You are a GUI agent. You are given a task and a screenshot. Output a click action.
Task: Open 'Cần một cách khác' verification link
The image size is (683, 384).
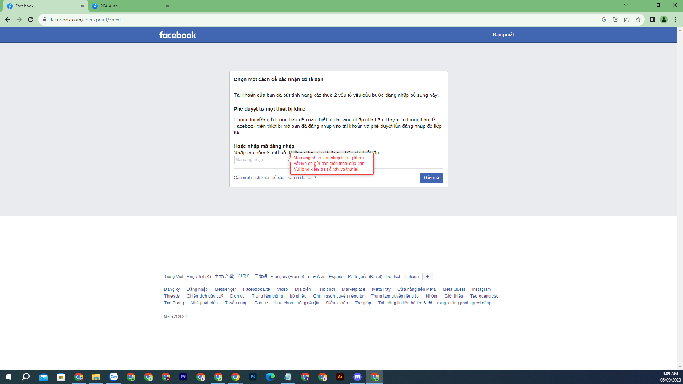tap(275, 178)
